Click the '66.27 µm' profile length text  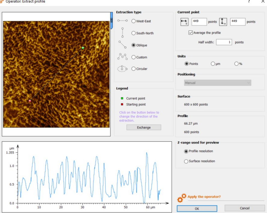coord(191,124)
